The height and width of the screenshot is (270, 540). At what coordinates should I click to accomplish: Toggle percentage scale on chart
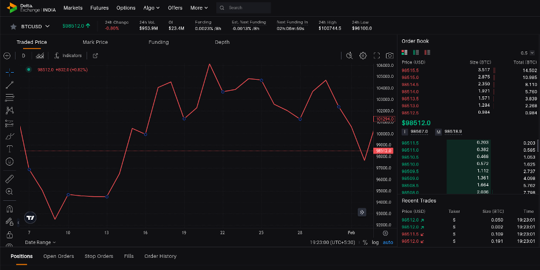click(x=365, y=242)
